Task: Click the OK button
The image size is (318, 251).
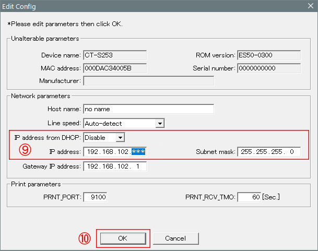Action: tap(123, 238)
